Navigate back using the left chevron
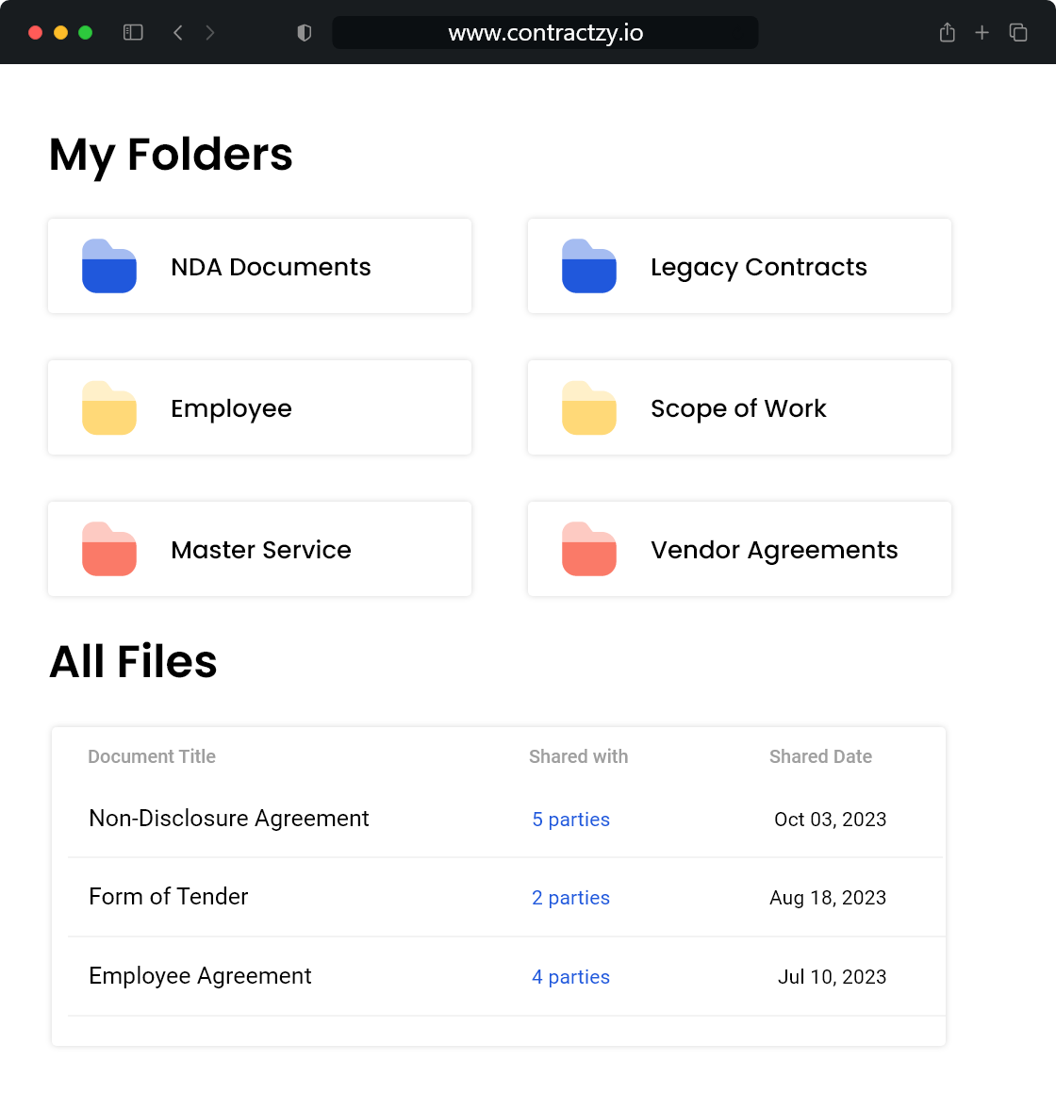This screenshot has width=1056, height=1094. pos(177,32)
